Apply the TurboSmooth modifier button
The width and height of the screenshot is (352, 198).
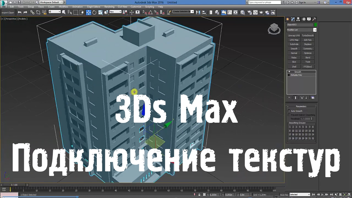pos(308,35)
